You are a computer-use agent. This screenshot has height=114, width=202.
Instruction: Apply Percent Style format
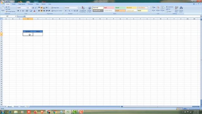69,11
